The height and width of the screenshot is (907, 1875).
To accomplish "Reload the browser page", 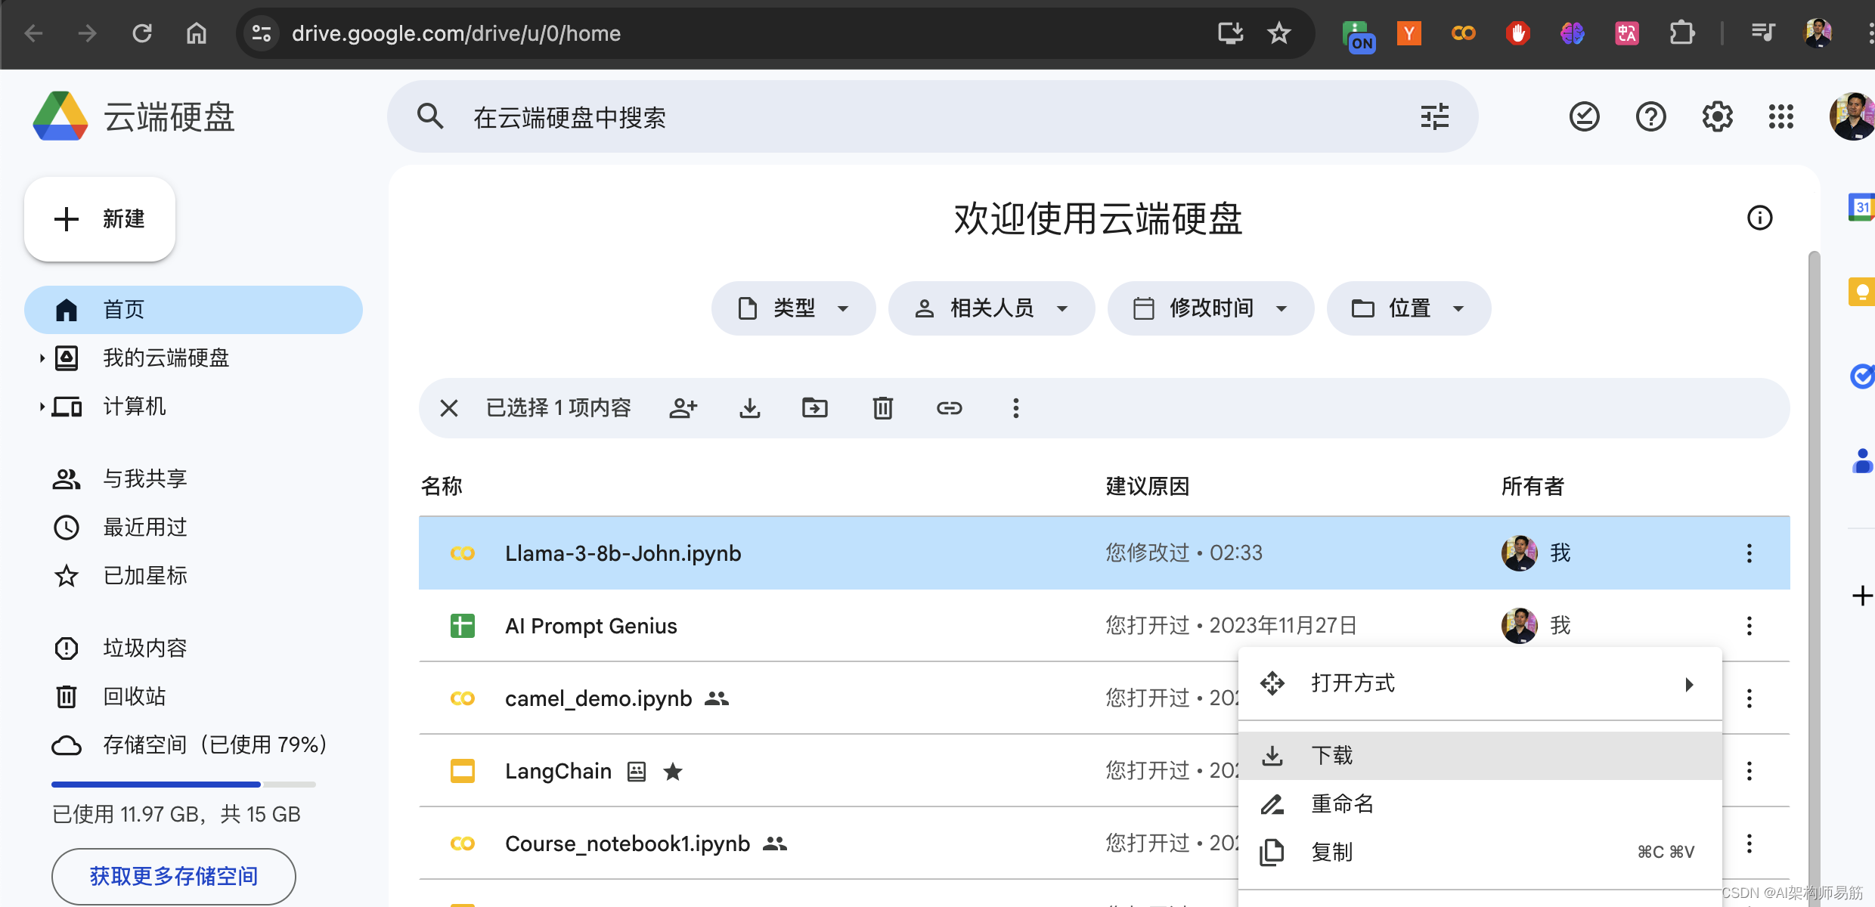I will point(142,33).
